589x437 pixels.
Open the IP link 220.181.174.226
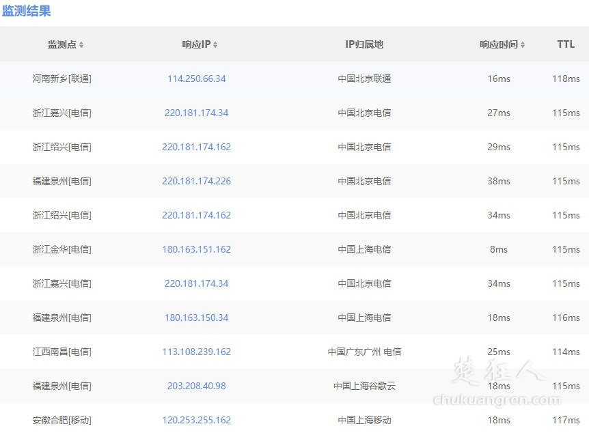(x=196, y=181)
